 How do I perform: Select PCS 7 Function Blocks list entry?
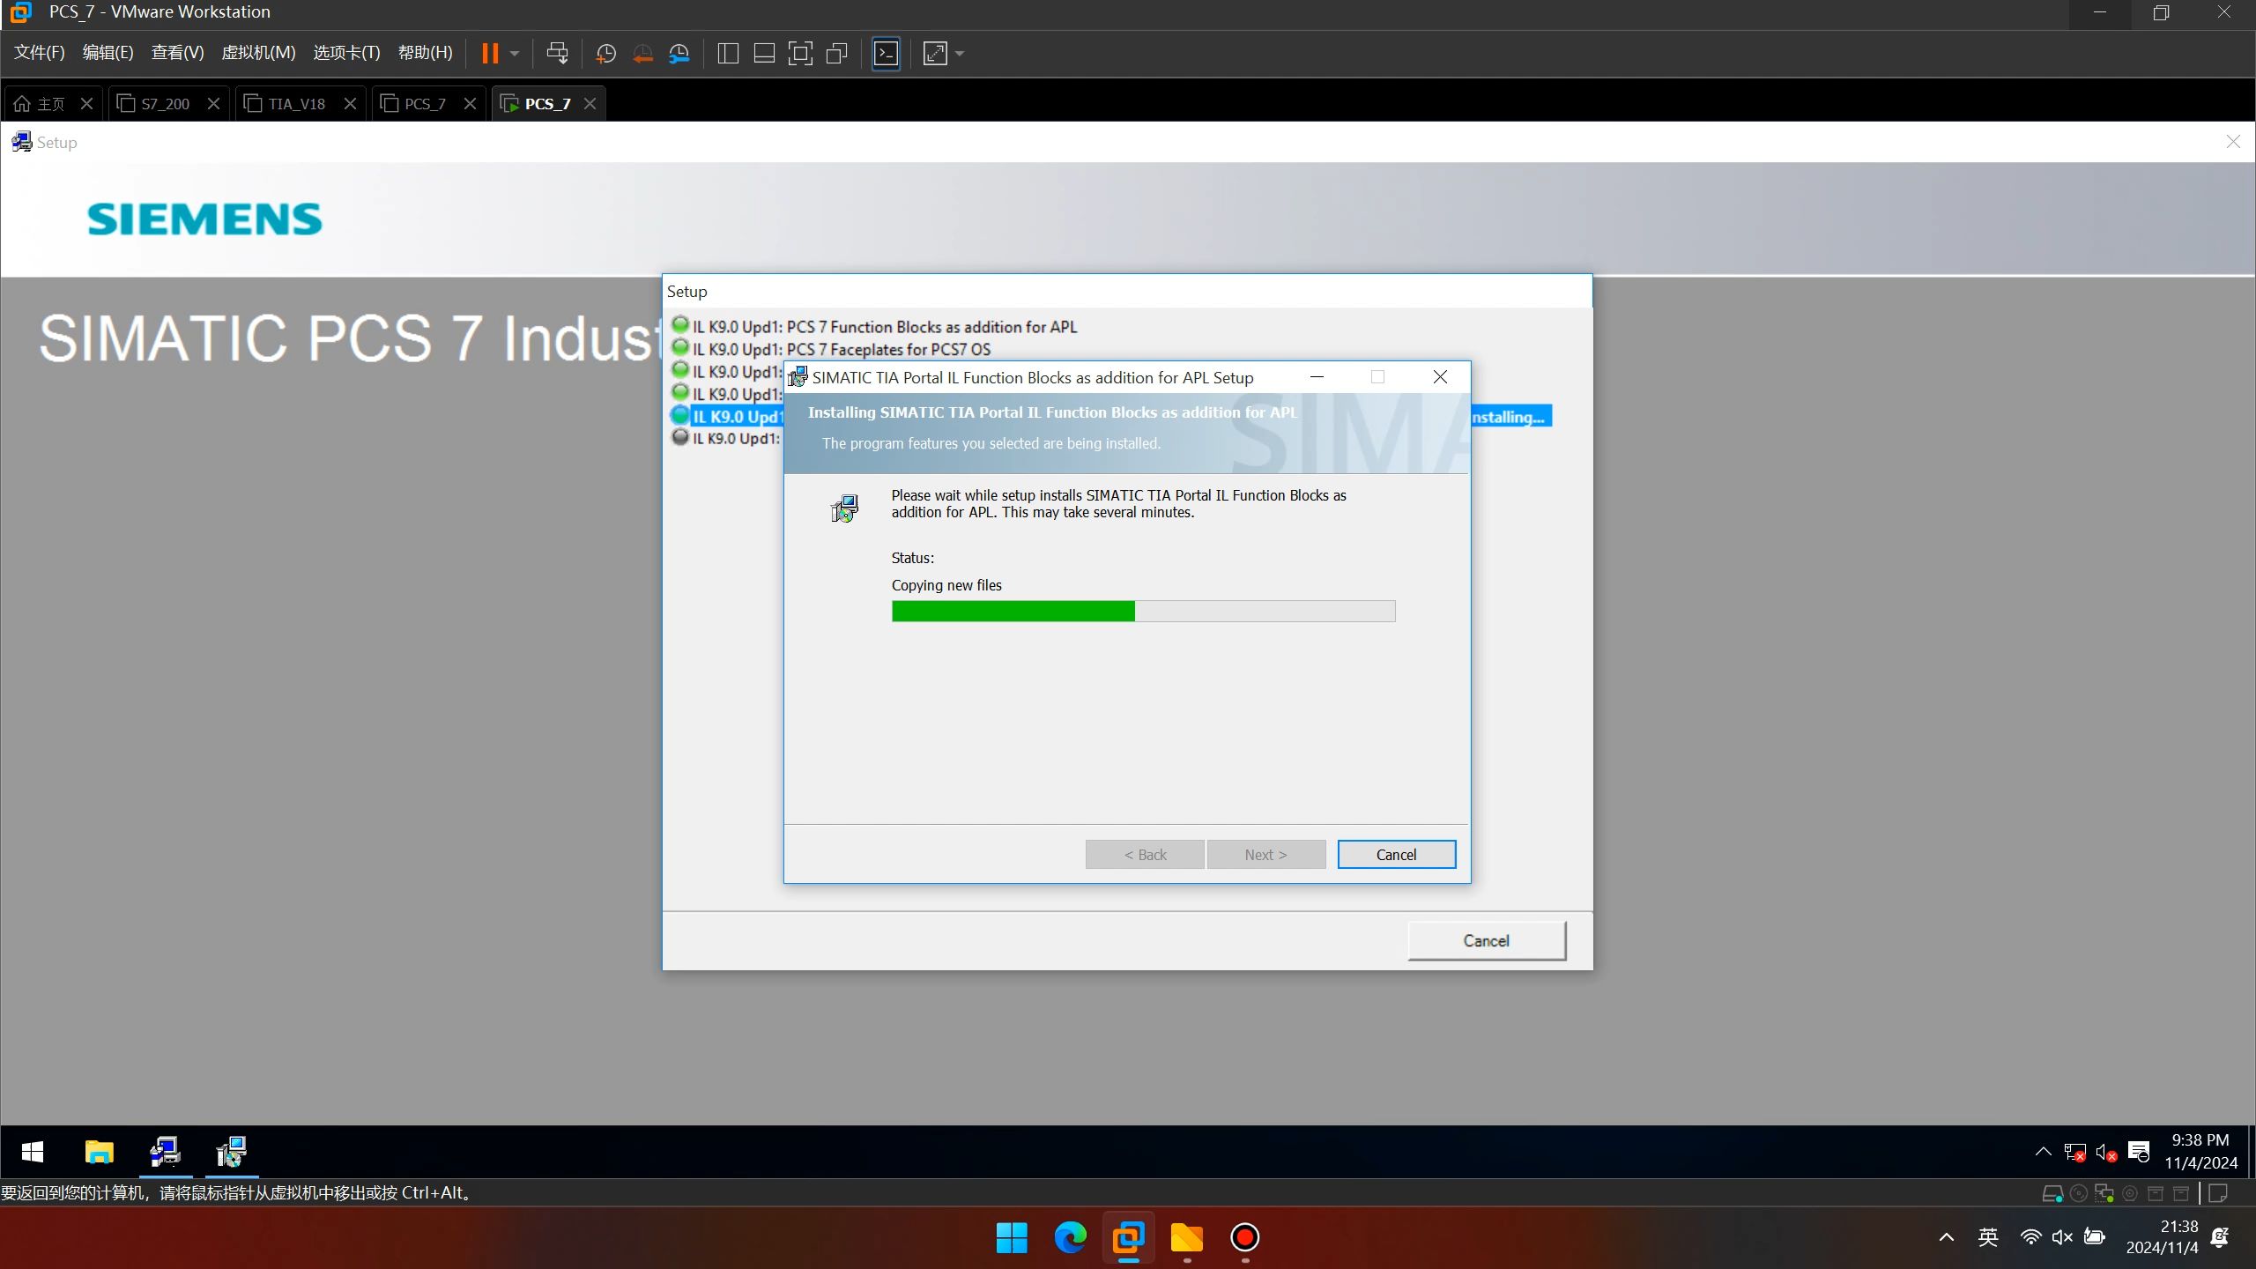pos(884,327)
